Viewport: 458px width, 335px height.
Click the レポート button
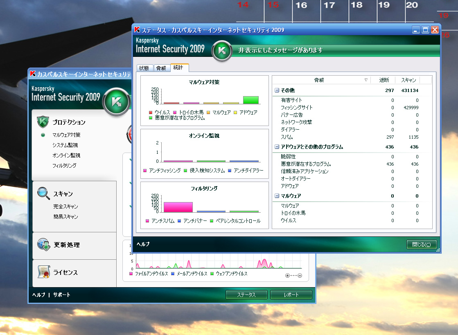click(291, 295)
